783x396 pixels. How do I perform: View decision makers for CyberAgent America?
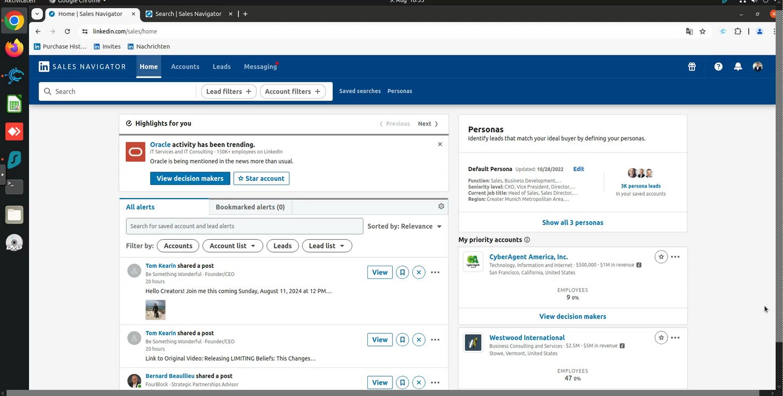[572, 316]
